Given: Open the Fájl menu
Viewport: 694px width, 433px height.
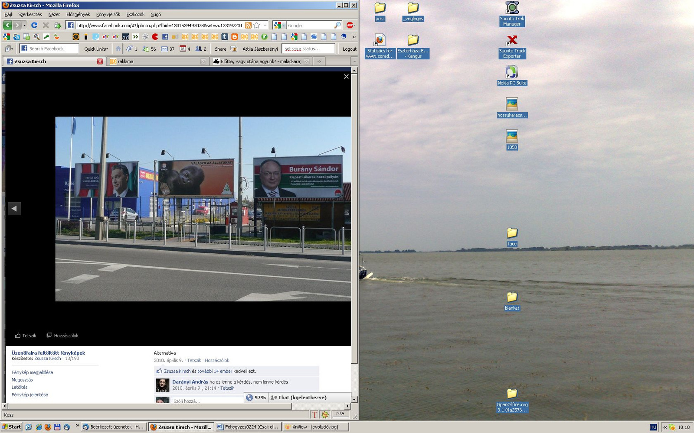Looking at the screenshot, I should (x=8, y=14).
